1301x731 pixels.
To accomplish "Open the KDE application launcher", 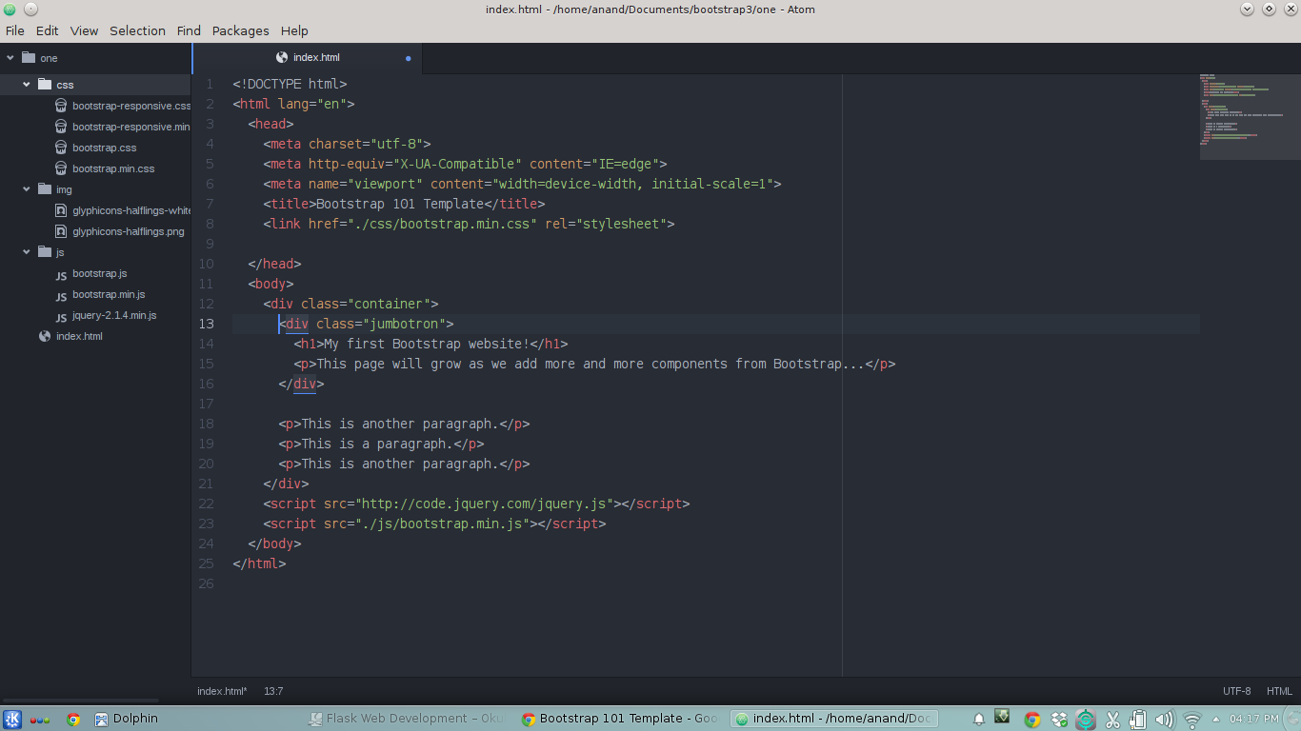I will tap(13, 720).
